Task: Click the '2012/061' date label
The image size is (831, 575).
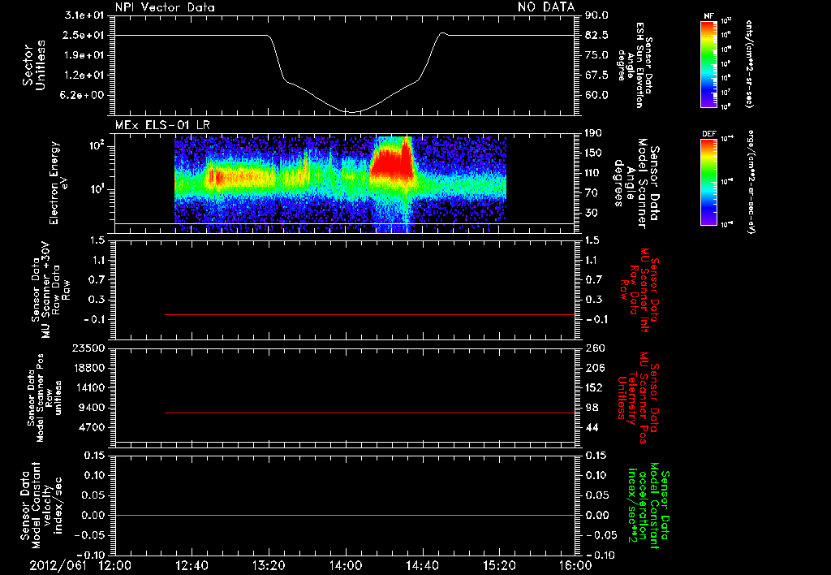Action: [x=58, y=565]
